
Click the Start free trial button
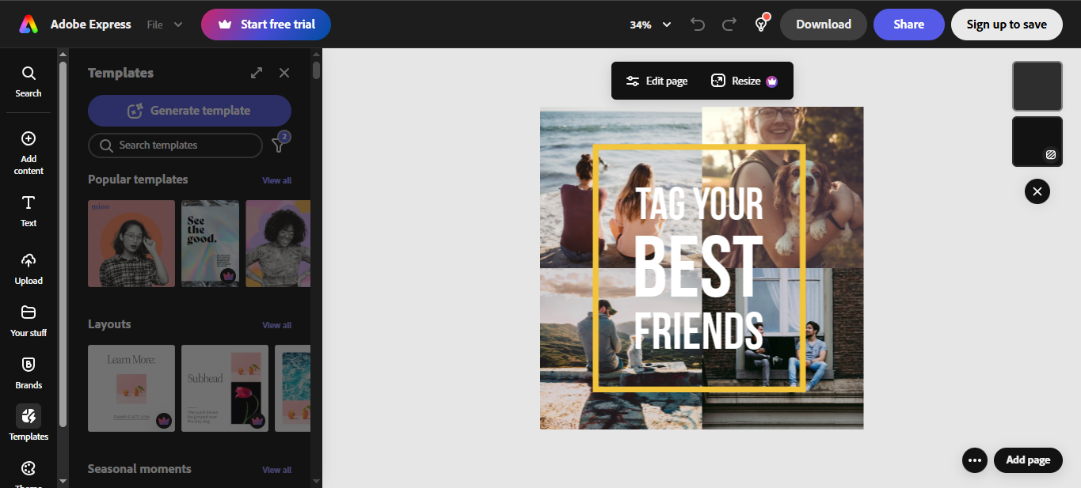[x=265, y=25]
